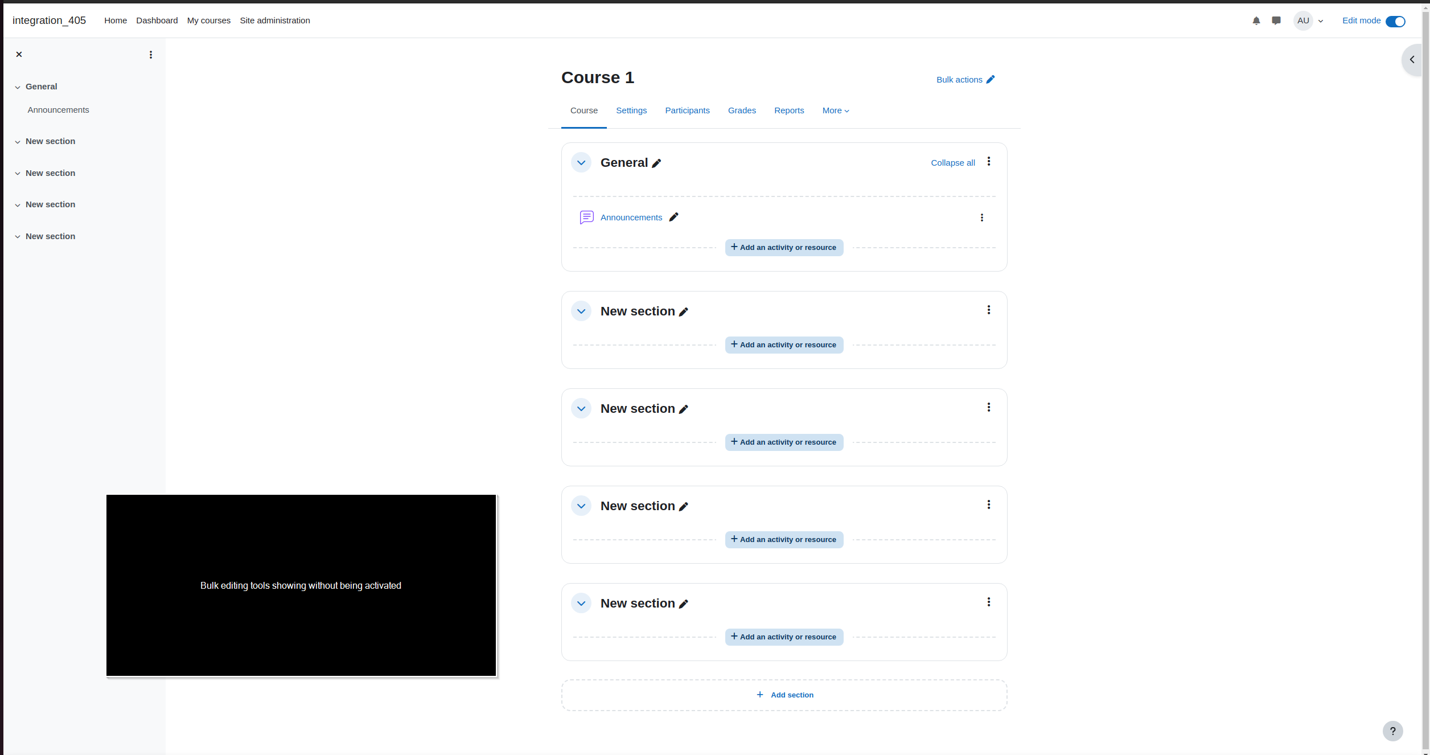Open the help question mark button
Image resolution: width=1430 pixels, height=755 pixels.
pyautogui.click(x=1392, y=731)
